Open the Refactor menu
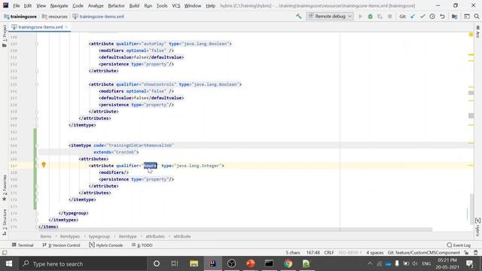482x271 pixels. pos(116,5)
